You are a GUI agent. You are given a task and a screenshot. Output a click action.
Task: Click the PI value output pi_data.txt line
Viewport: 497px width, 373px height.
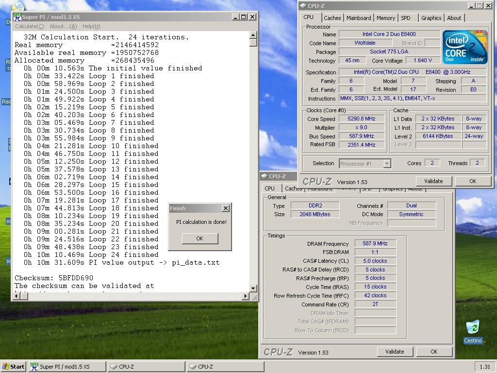click(x=122, y=263)
